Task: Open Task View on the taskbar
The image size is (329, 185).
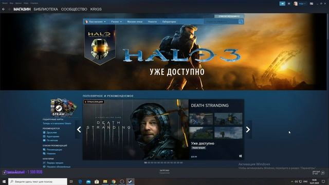Action: (71, 181)
